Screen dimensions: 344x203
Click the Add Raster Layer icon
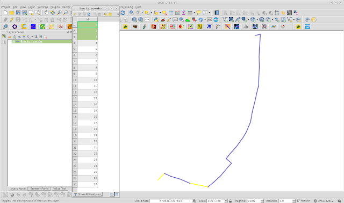tap(231, 20)
